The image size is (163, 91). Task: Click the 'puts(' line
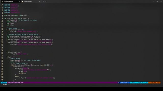[35, 70]
